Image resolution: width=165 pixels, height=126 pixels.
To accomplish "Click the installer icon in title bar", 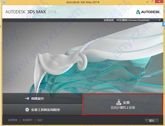I will 4,2.
